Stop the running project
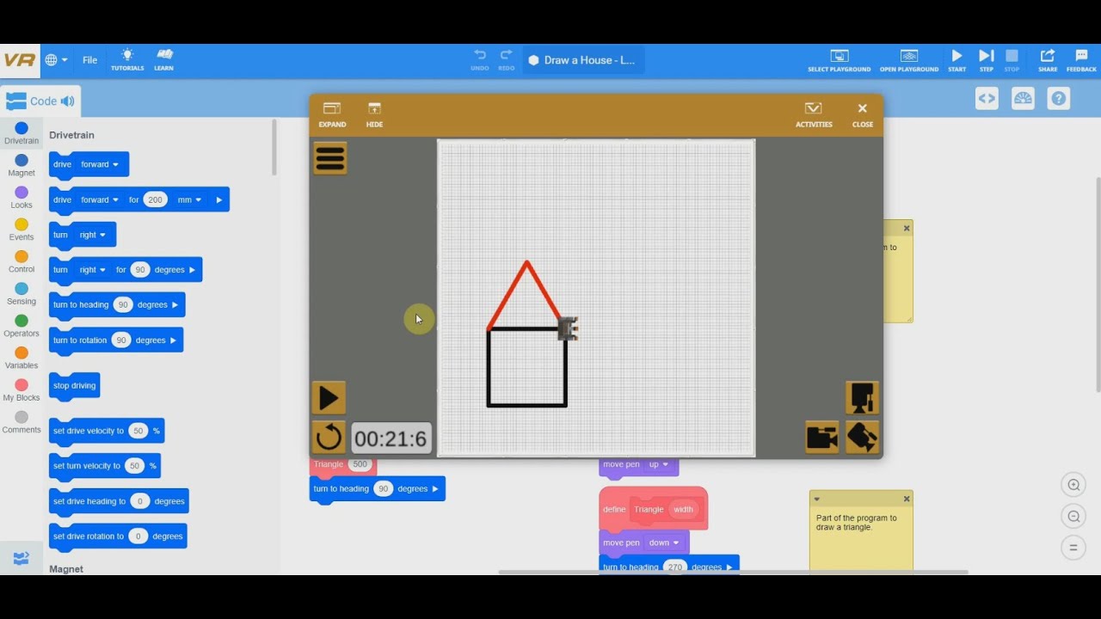Image resolution: width=1101 pixels, height=619 pixels. coord(1012,60)
